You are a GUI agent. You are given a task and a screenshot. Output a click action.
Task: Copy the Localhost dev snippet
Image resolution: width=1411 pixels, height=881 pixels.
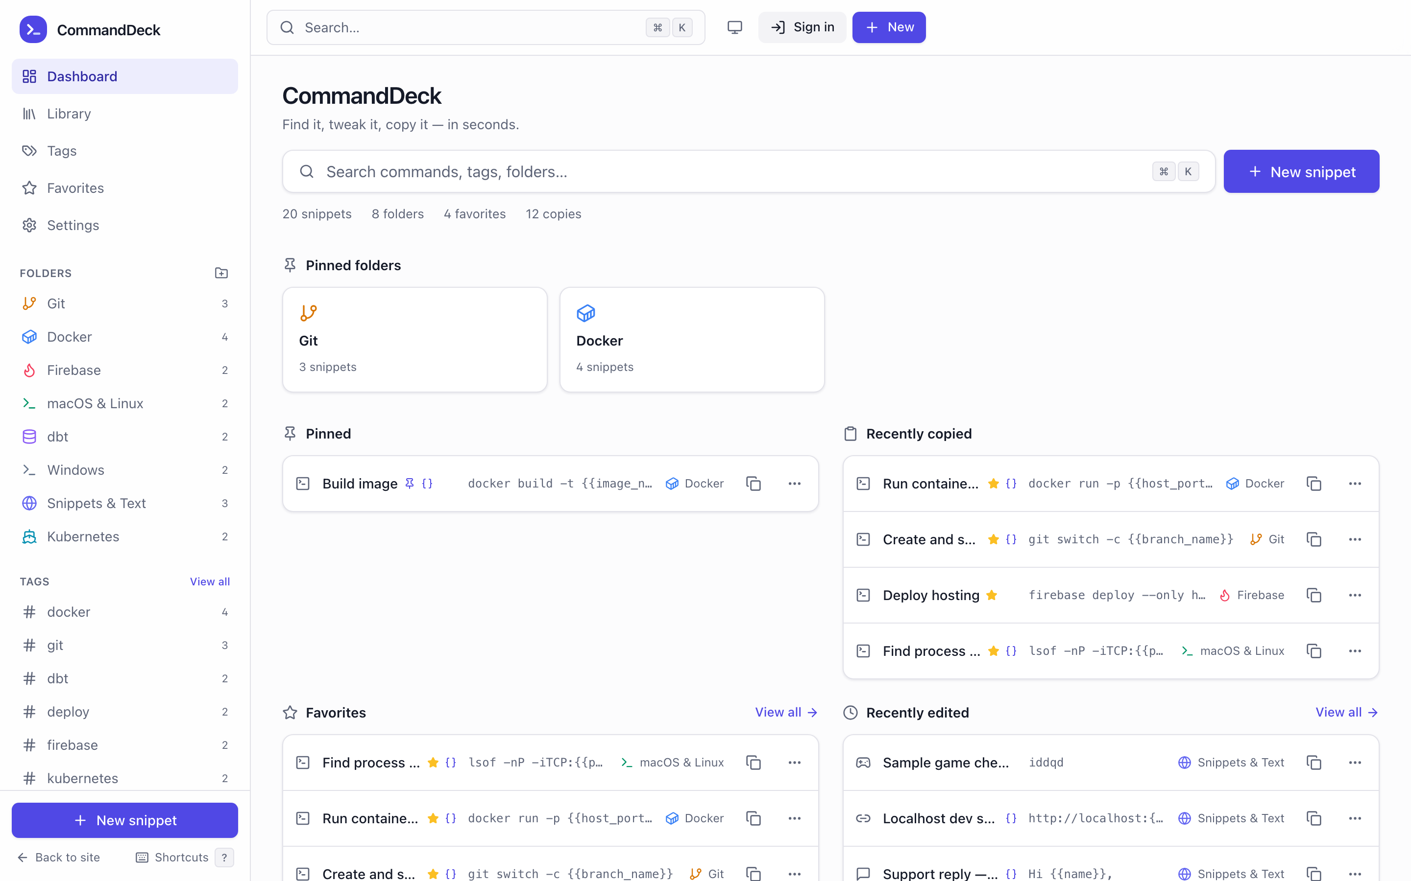point(1314,819)
